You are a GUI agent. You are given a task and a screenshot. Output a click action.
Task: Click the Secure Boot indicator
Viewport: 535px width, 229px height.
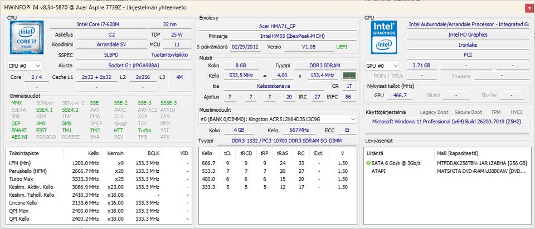pyautogui.click(x=468, y=112)
